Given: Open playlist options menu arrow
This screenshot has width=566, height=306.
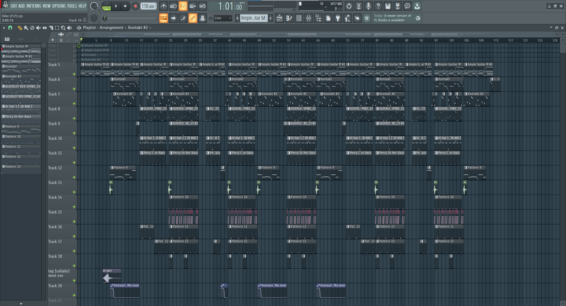Looking at the screenshot, I should [x=3, y=28].
